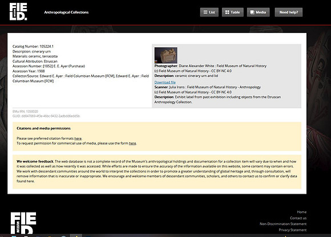Open preferred citation formats 'here' link
Viewport: 331px width, 237px height.
click(78, 138)
